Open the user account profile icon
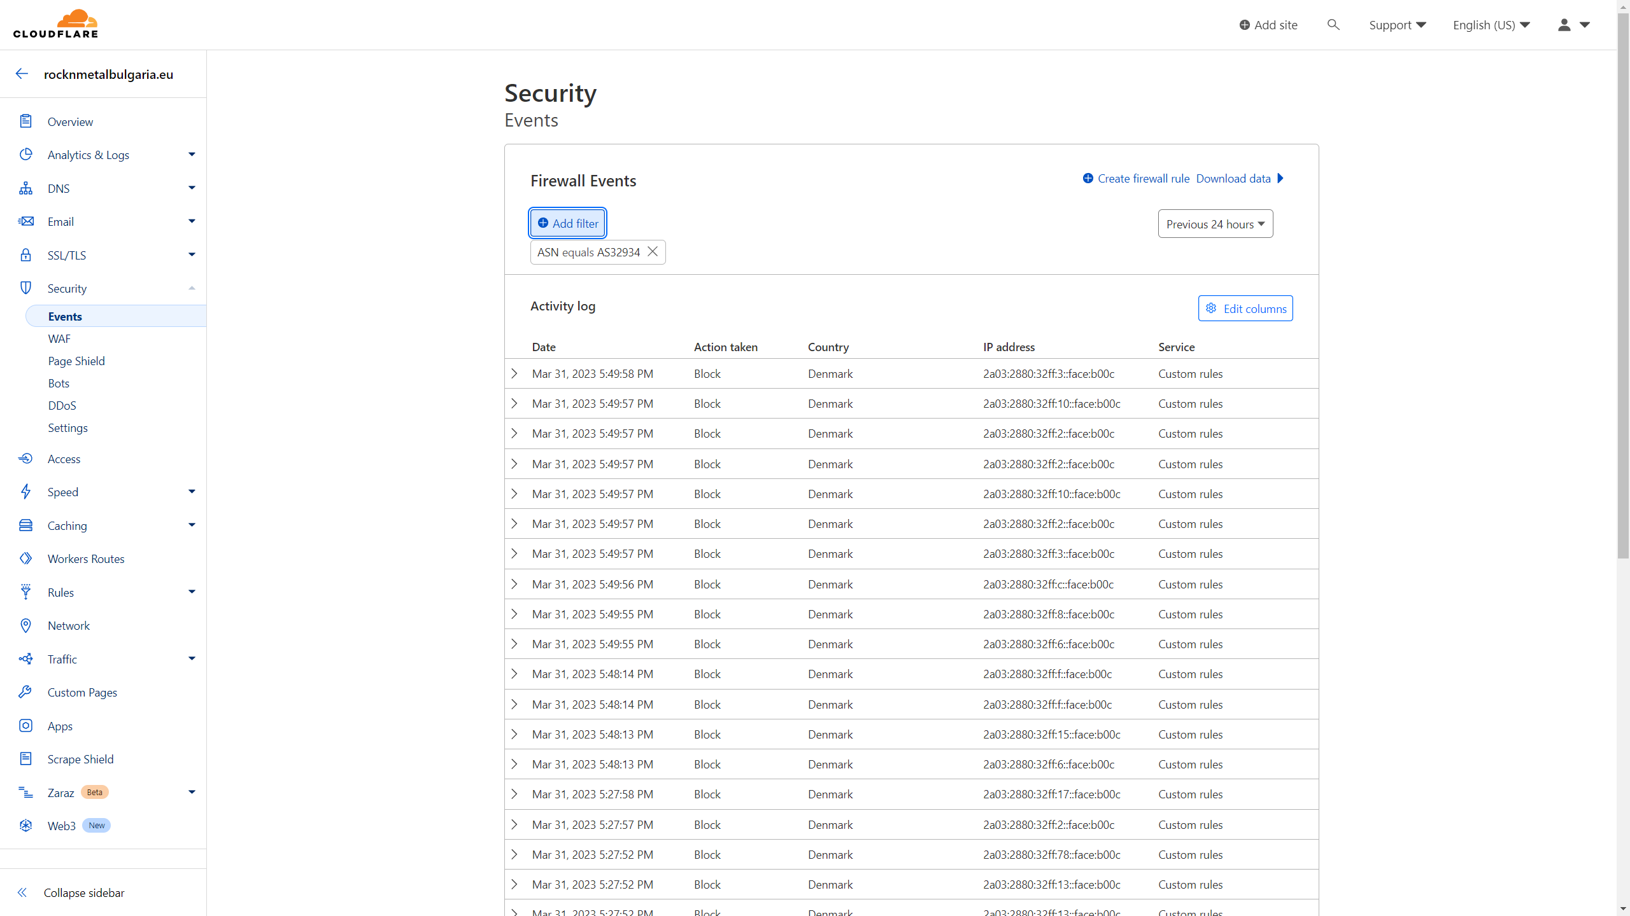 point(1564,25)
